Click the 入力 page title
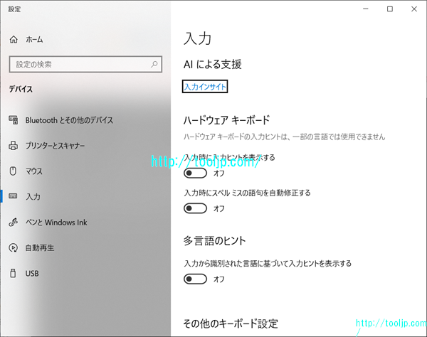Viewport: 427px width, 337px height. [198, 38]
